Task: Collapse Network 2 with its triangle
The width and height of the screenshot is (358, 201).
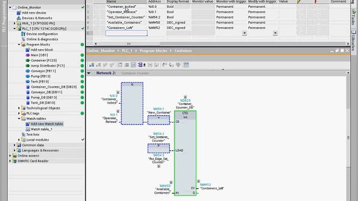Action: pos(89,73)
